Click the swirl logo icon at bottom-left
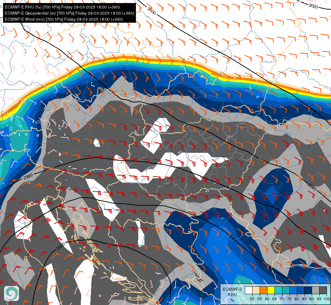Image resolution: width=331 pixels, height=305 pixels. (11, 293)
